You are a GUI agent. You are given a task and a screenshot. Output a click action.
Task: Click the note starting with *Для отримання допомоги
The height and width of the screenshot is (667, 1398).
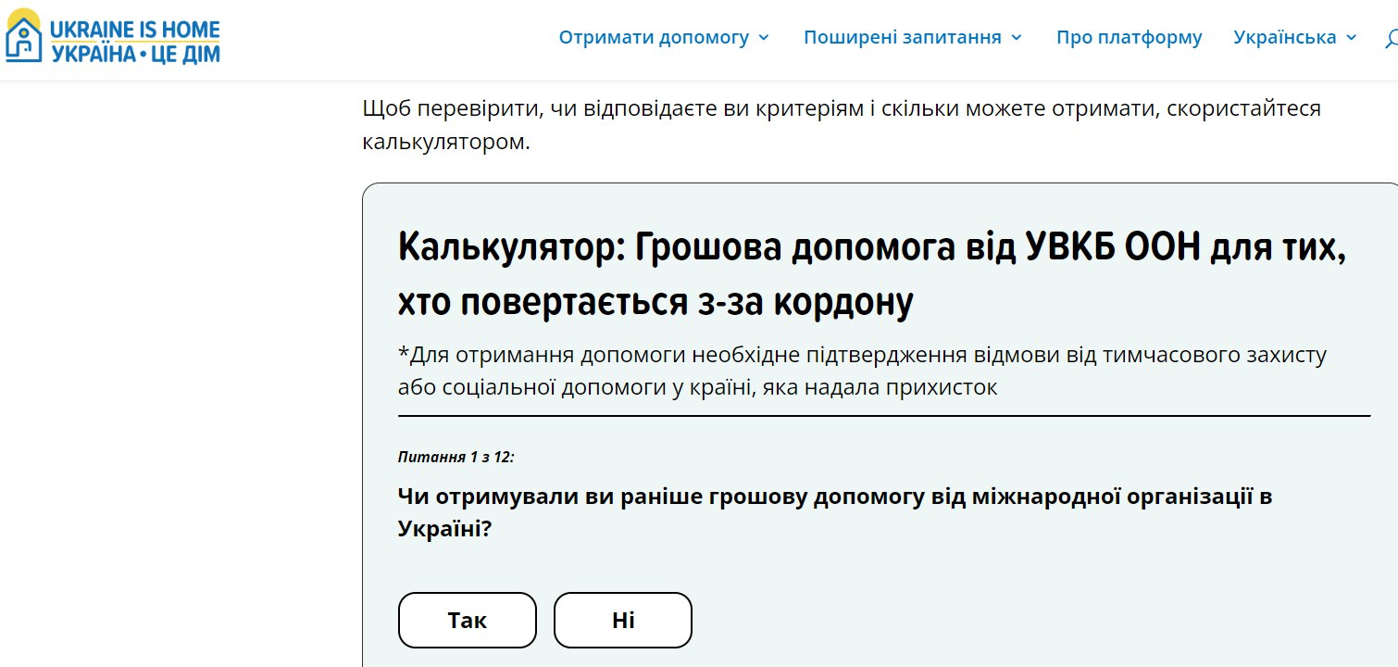pos(863,371)
